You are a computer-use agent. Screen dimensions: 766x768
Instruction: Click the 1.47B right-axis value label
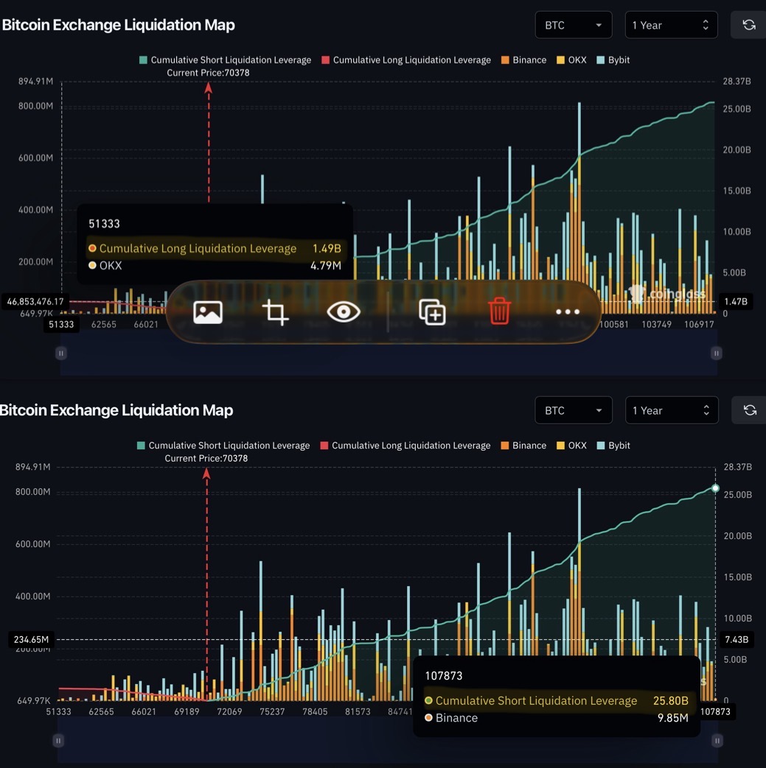point(736,301)
